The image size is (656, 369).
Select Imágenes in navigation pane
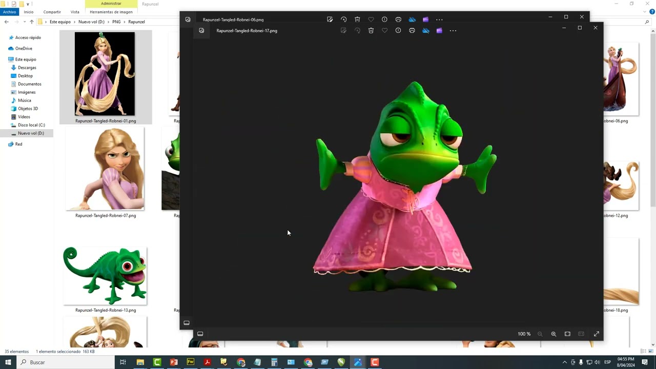(x=27, y=92)
